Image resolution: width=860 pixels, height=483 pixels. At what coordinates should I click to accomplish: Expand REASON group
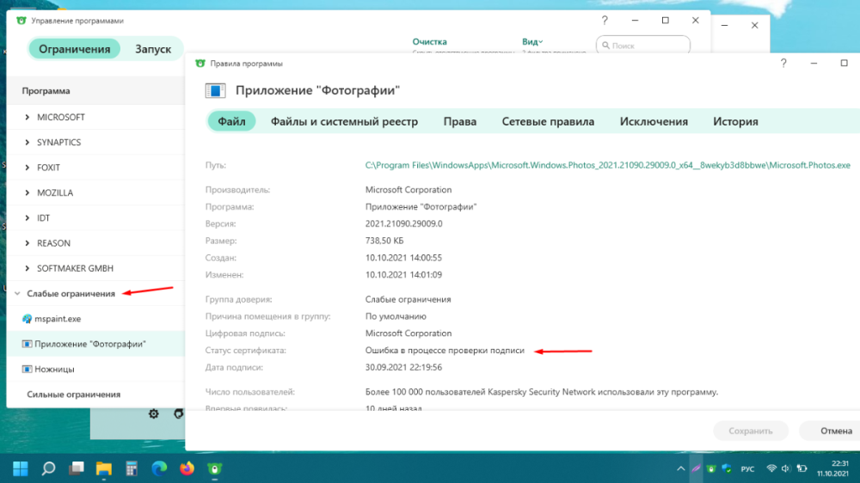click(27, 243)
